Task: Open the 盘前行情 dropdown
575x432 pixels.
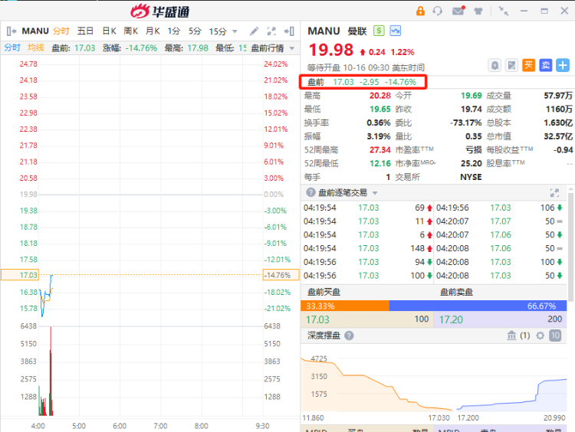Action: [x=273, y=48]
